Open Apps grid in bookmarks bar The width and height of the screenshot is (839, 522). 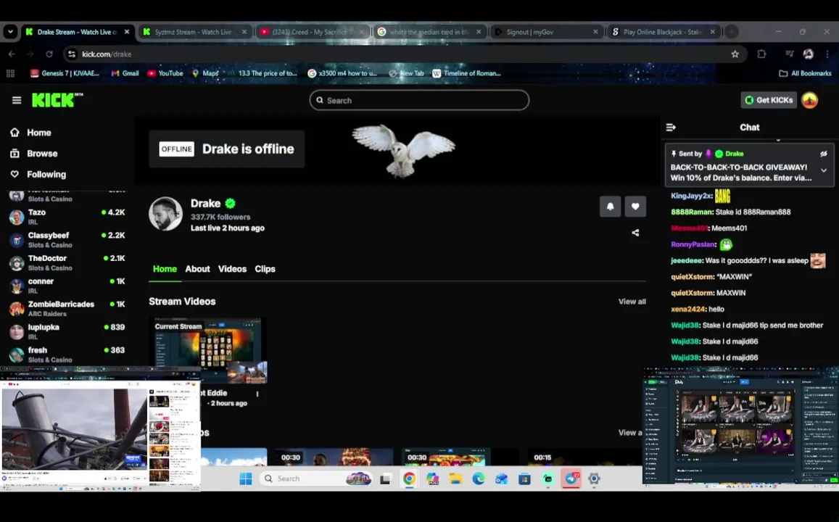pyautogui.click(x=10, y=73)
